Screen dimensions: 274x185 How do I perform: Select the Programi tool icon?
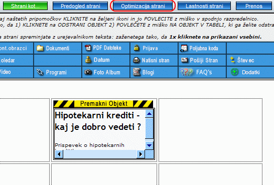click(x=40, y=72)
